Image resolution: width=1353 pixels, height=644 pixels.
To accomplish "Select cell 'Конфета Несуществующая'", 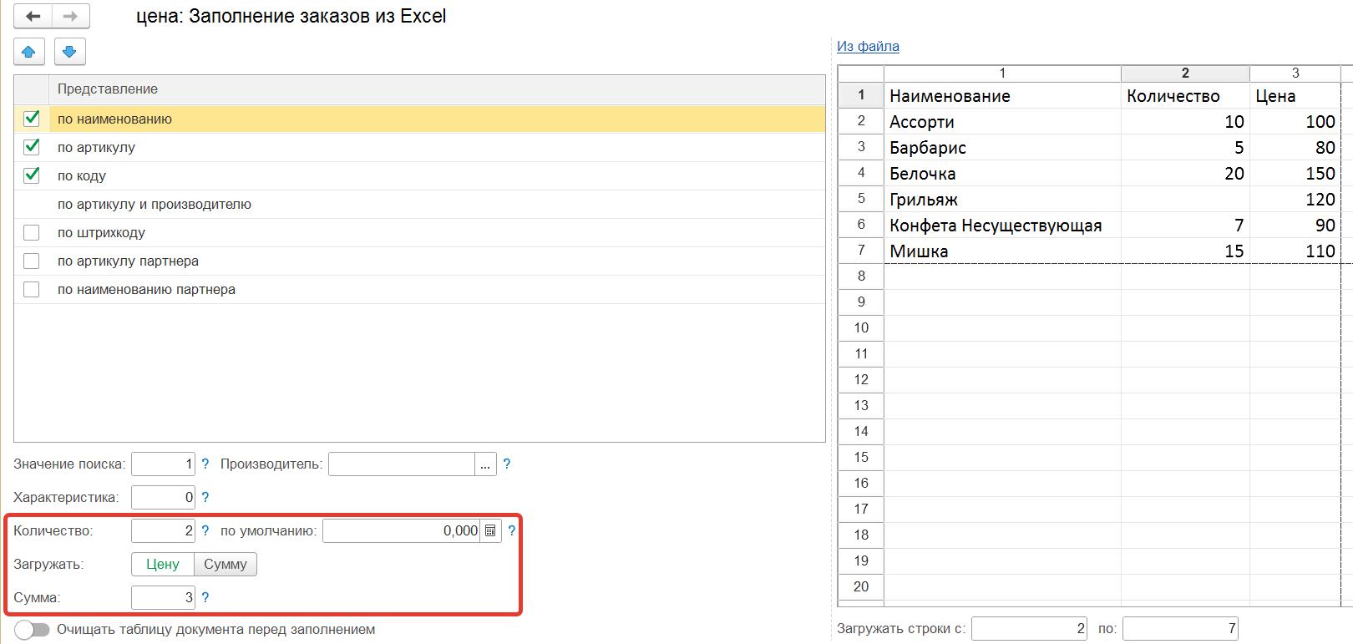I will pyautogui.click(x=1002, y=226).
